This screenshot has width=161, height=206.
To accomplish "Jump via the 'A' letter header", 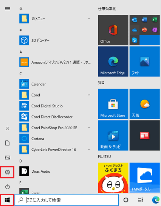I will tap(21, 52).
